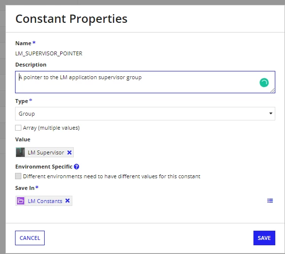Screen dimensions: 285x254
Task: Cancel the Constant Properties dialog
Action: pos(30,238)
